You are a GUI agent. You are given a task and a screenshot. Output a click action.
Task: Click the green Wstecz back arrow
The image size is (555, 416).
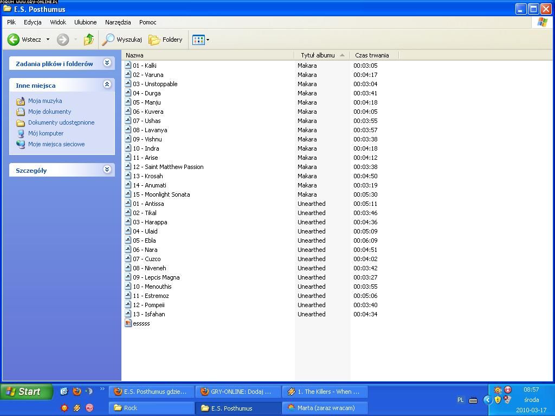pyautogui.click(x=14, y=40)
